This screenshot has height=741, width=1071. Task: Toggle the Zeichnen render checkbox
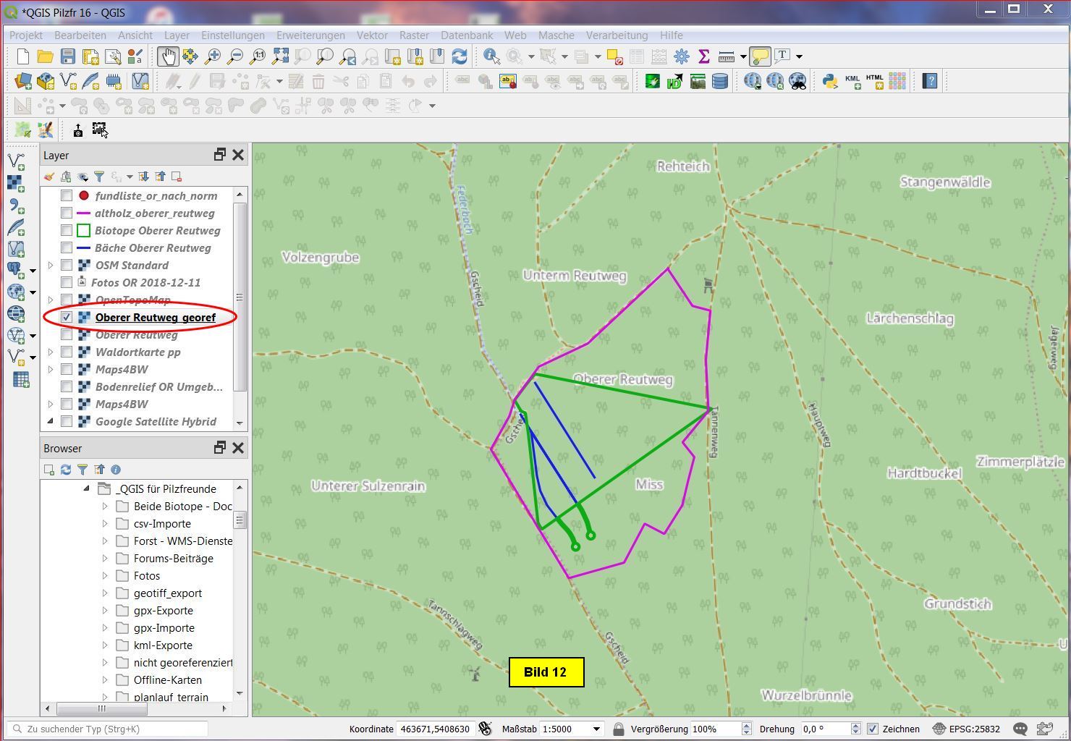873,729
